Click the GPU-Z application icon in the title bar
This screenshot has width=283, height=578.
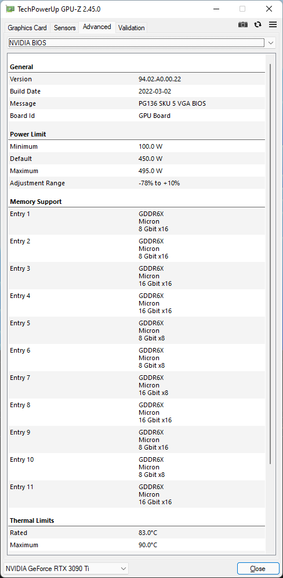point(10,9)
